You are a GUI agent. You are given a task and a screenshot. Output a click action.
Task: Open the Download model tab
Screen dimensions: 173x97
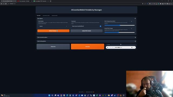[46, 16]
